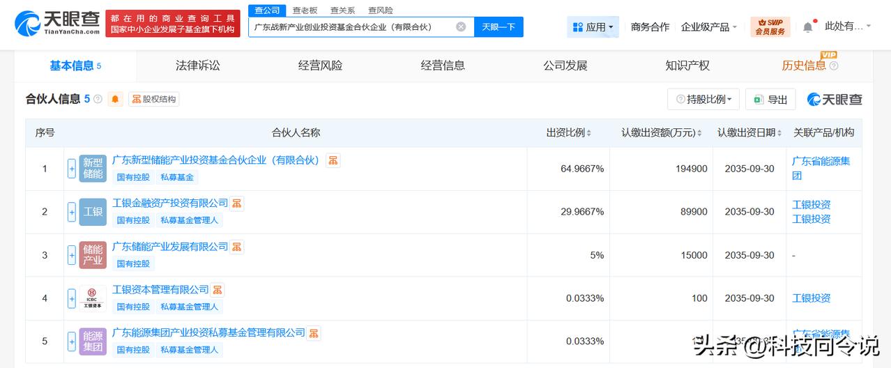Click the equity structure icon beside 广东储能产业发展有限公司
This screenshot has width=891, height=368.
pos(237,247)
